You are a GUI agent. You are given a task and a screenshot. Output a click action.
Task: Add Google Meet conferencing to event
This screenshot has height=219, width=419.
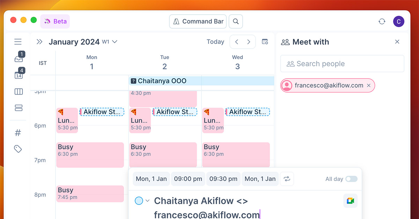tap(350, 201)
